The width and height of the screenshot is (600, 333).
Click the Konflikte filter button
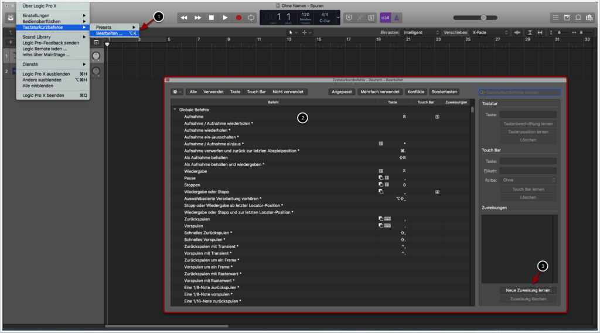click(x=415, y=92)
